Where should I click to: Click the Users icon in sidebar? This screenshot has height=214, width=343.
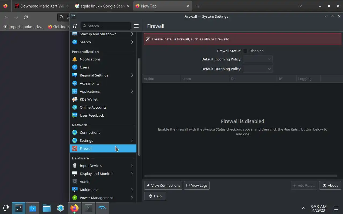75,67
